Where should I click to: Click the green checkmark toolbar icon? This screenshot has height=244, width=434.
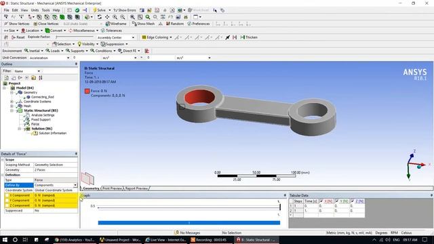pos(77,10)
